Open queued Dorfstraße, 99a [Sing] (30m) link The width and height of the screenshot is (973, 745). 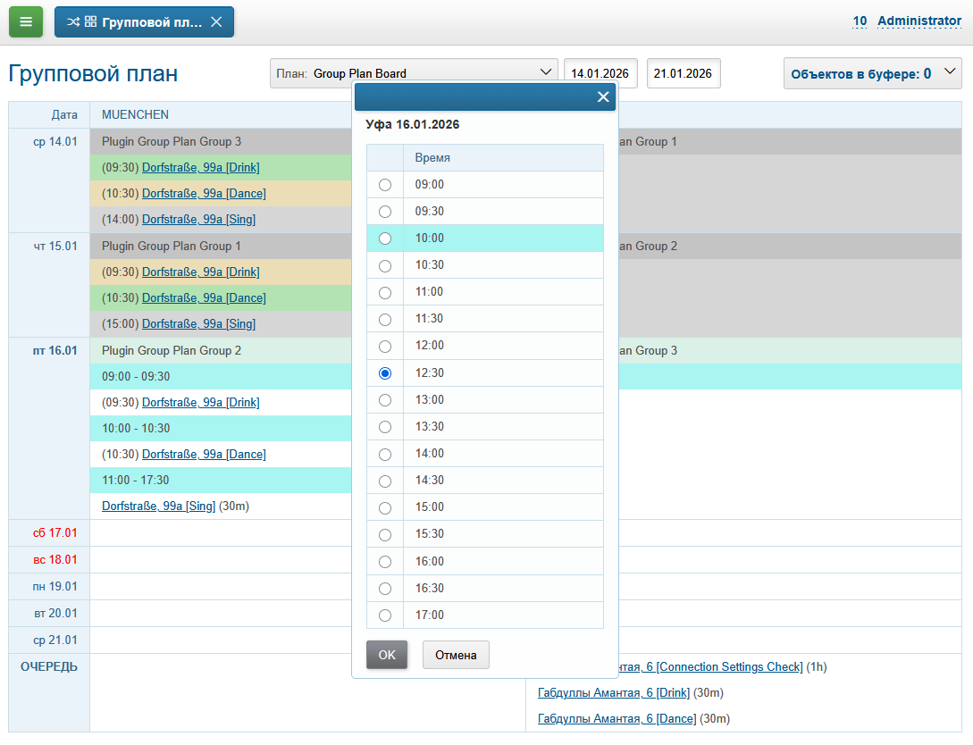tap(159, 506)
